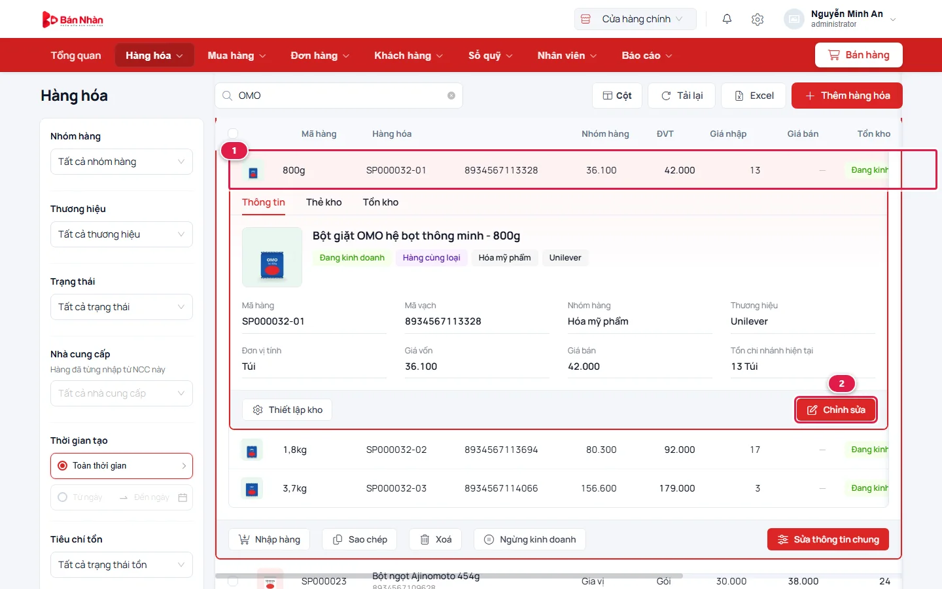Click the 1,8kg product thumbnail
This screenshot has height=589, width=942.
(x=252, y=450)
